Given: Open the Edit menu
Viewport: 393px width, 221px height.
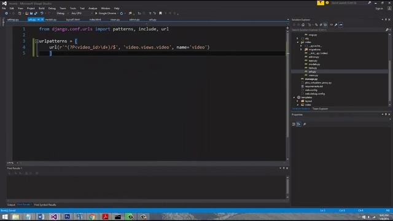Looking at the screenshot, I should 12,8.
